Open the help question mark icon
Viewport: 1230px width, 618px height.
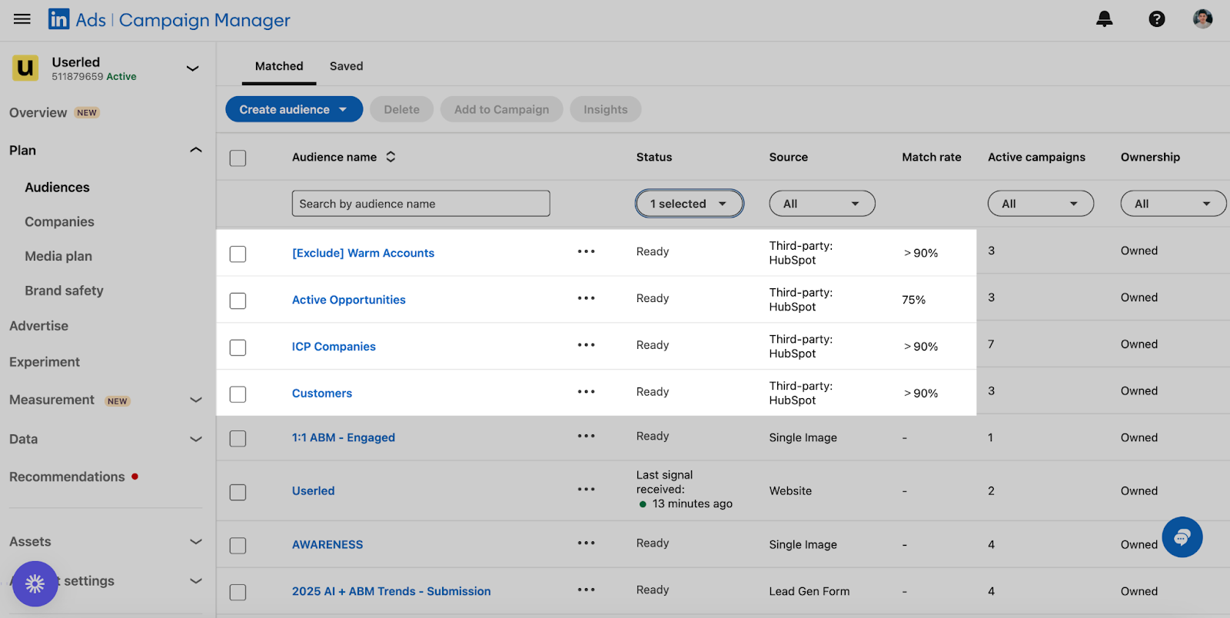1157,19
